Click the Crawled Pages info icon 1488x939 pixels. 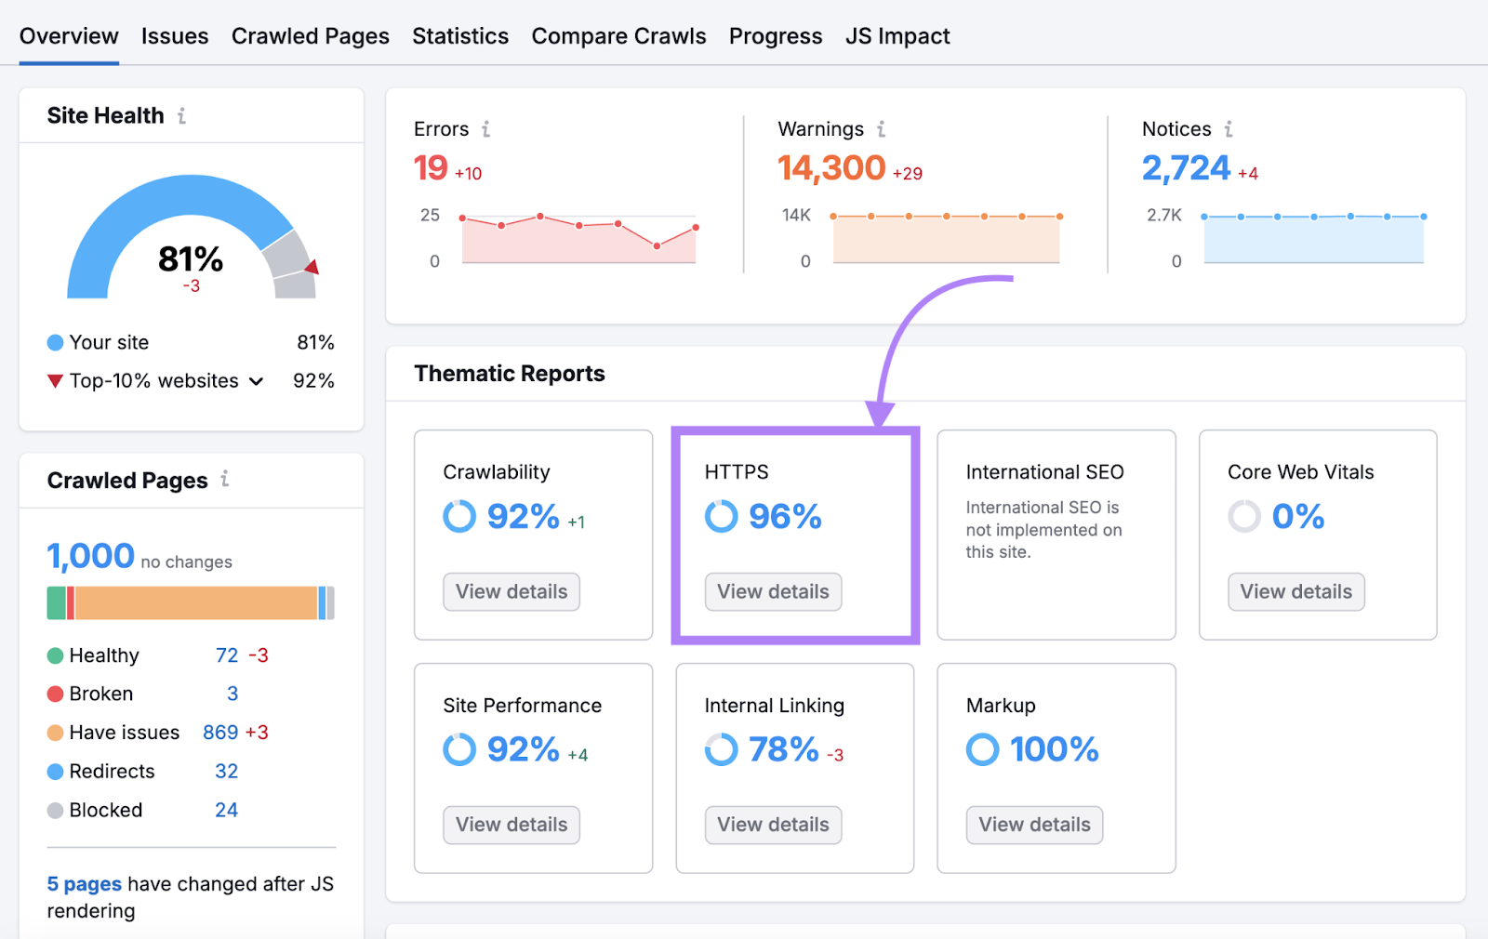223,481
